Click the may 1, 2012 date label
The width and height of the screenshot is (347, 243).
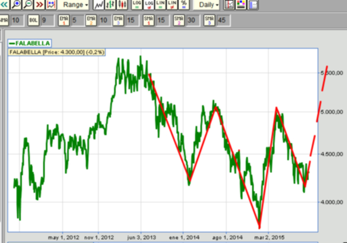pyautogui.click(x=63, y=238)
